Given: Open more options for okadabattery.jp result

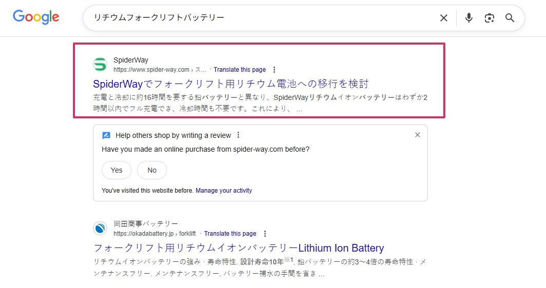Looking at the screenshot, I should click(x=265, y=234).
